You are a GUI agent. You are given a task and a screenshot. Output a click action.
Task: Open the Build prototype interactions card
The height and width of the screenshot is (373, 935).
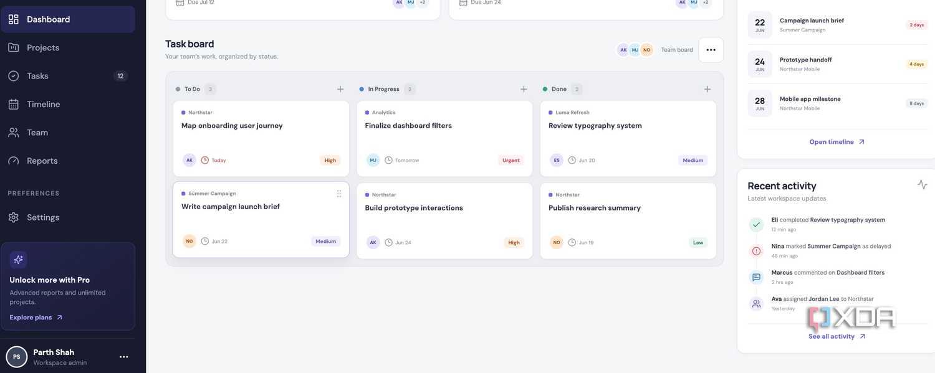pos(444,220)
